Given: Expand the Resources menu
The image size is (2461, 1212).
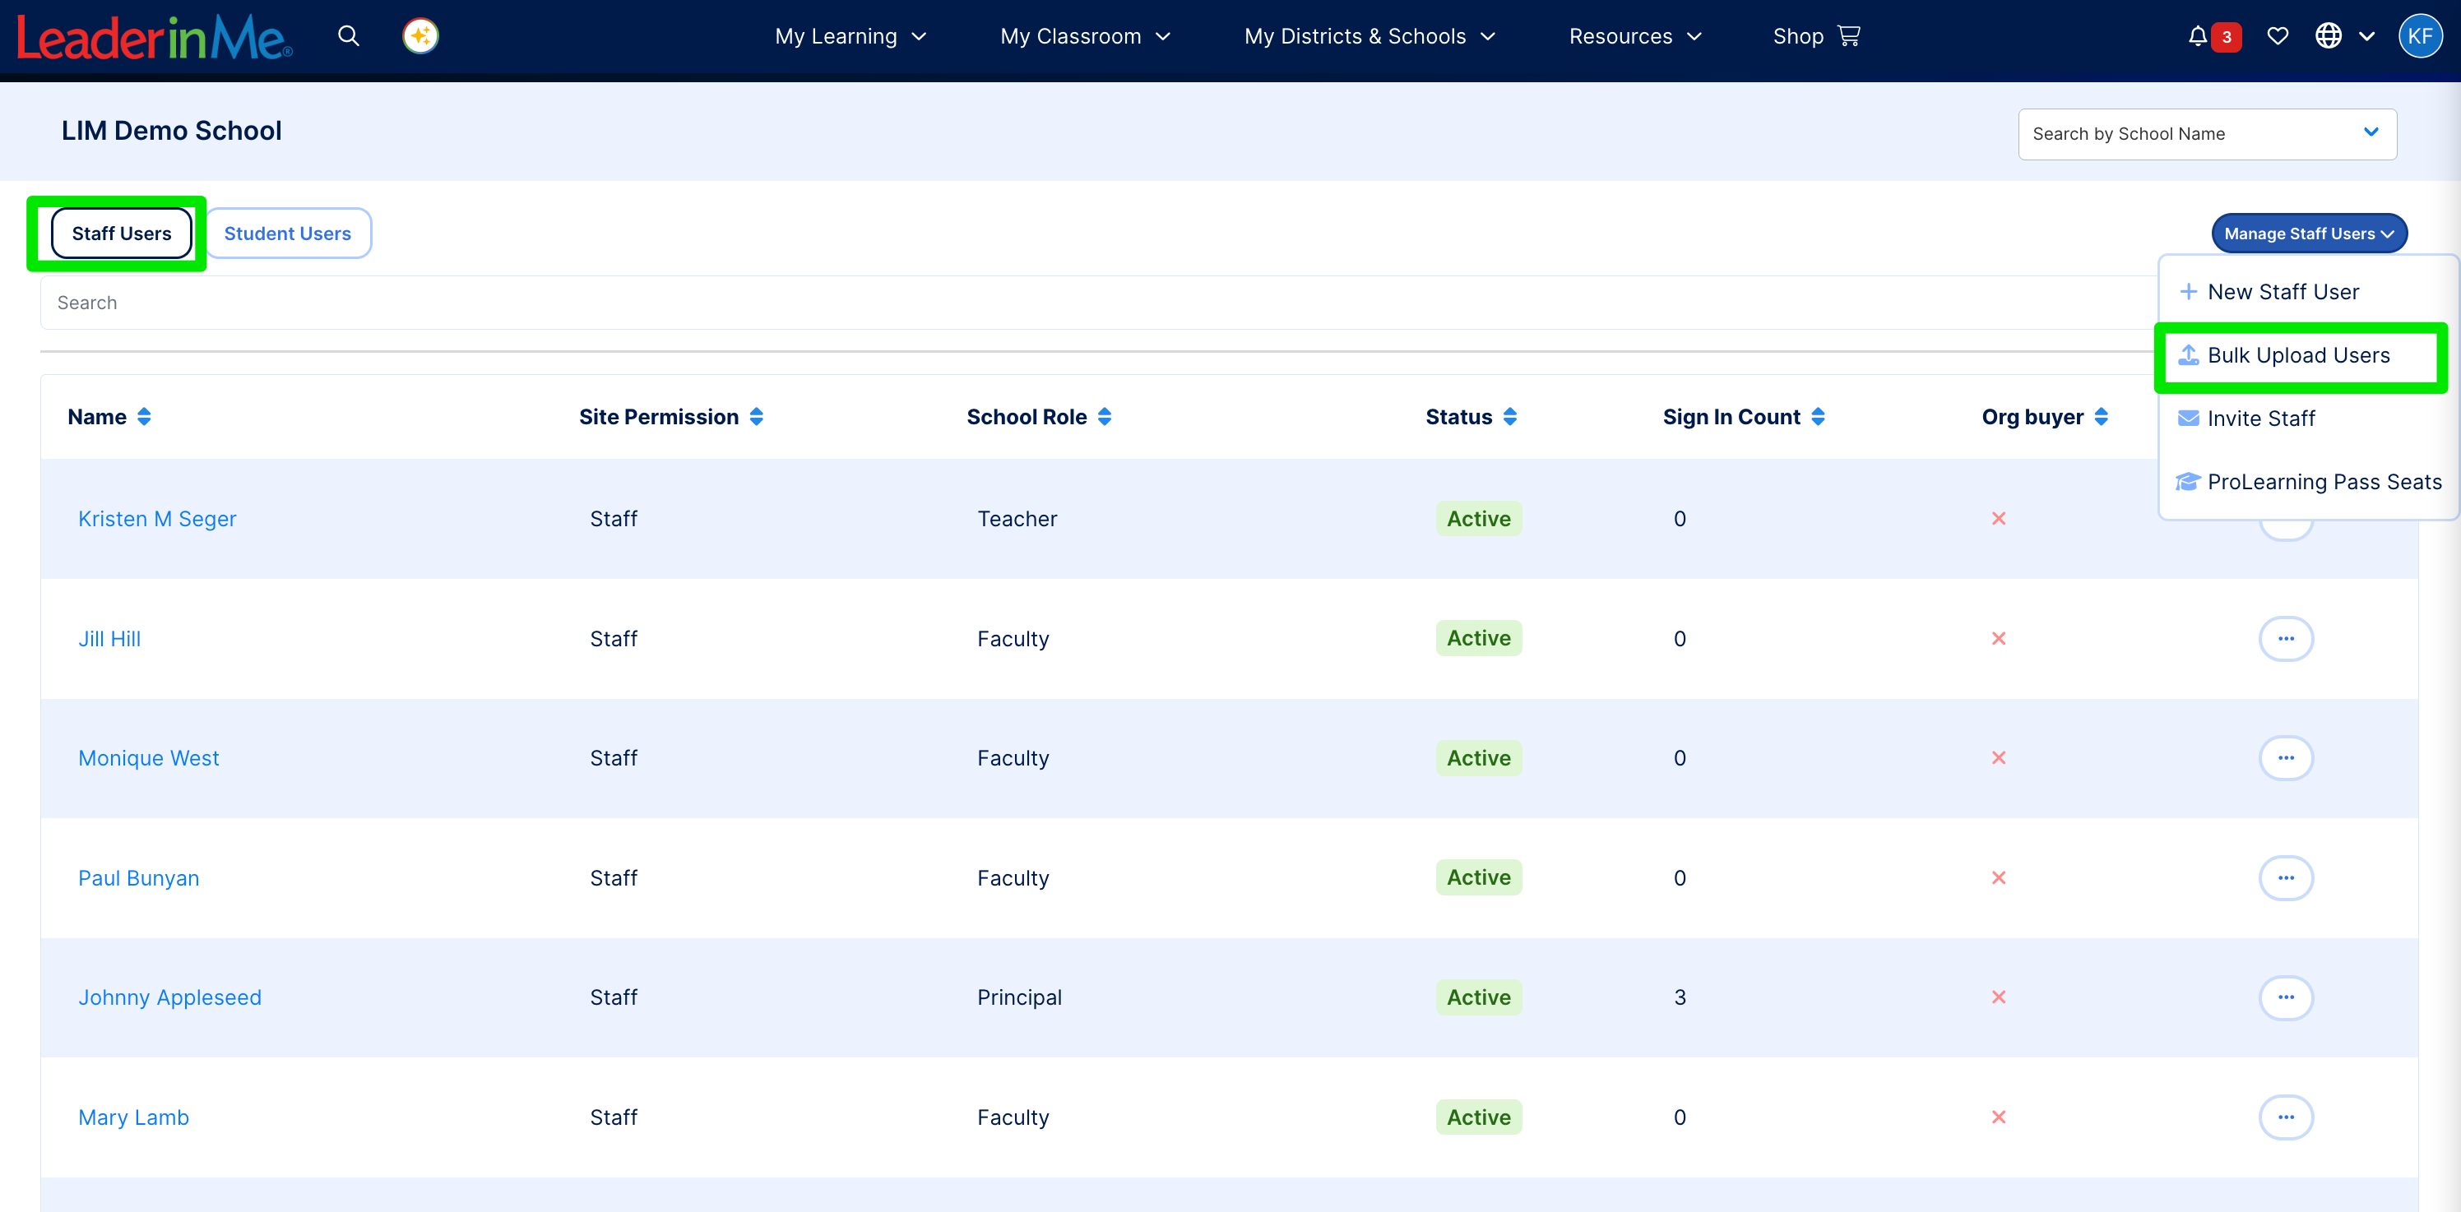Looking at the screenshot, I should tap(1634, 36).
